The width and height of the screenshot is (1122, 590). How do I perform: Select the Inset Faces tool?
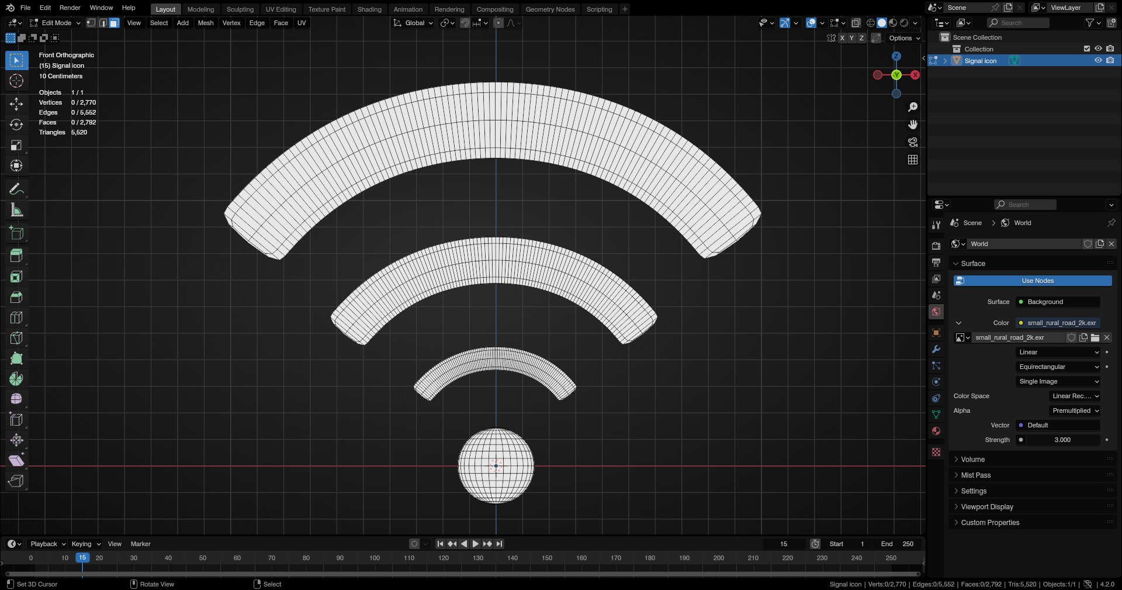click(x=16, y=277)
